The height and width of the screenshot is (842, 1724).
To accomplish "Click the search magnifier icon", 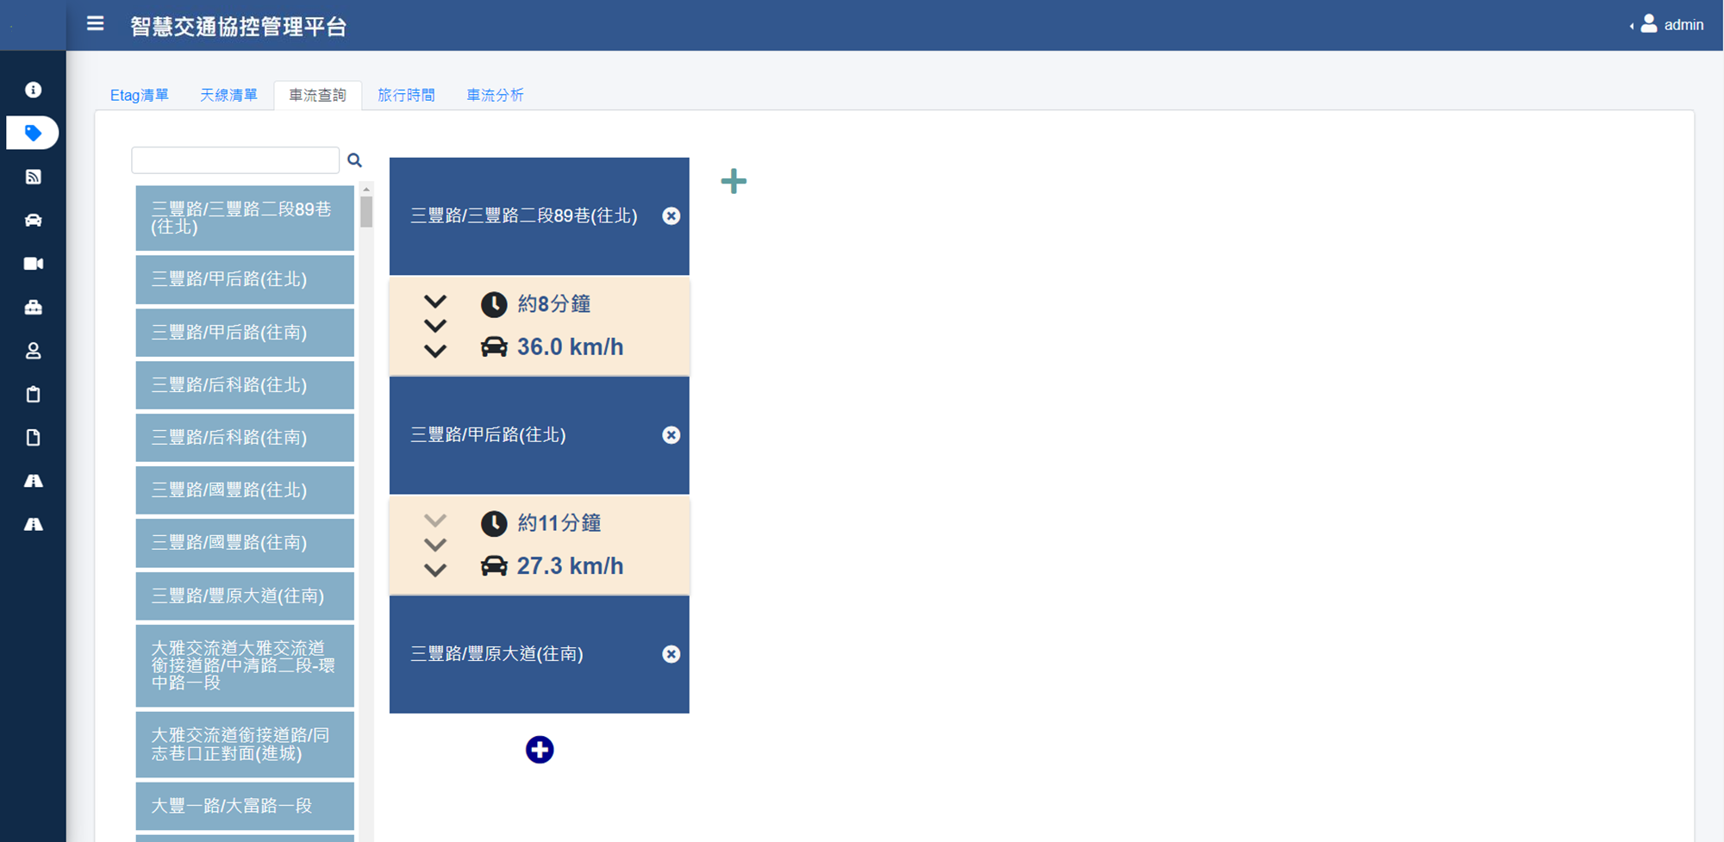I will pos(354,160).
